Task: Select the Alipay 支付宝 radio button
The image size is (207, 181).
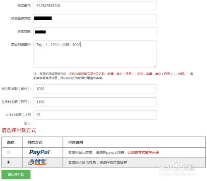Action: click(9, 162)
